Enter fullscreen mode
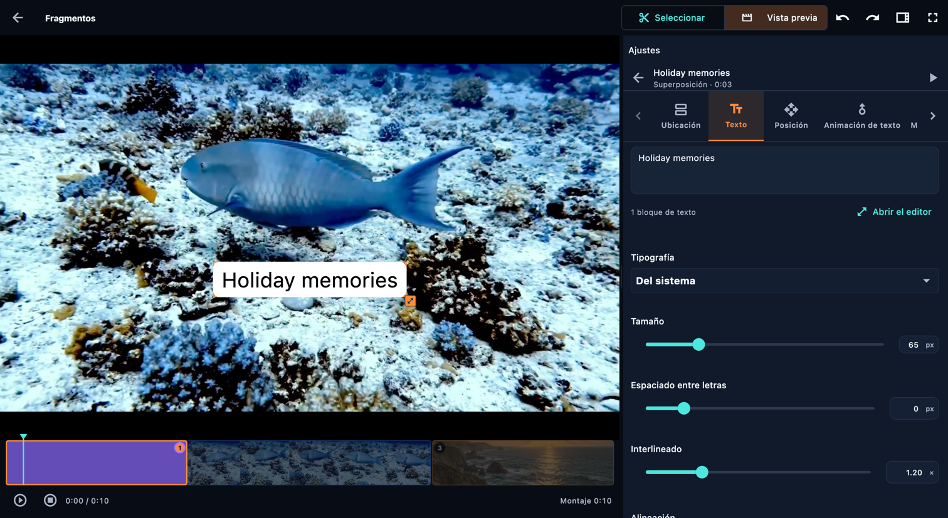This screenshot has height=518, width=948. click(x=932, y=18)
